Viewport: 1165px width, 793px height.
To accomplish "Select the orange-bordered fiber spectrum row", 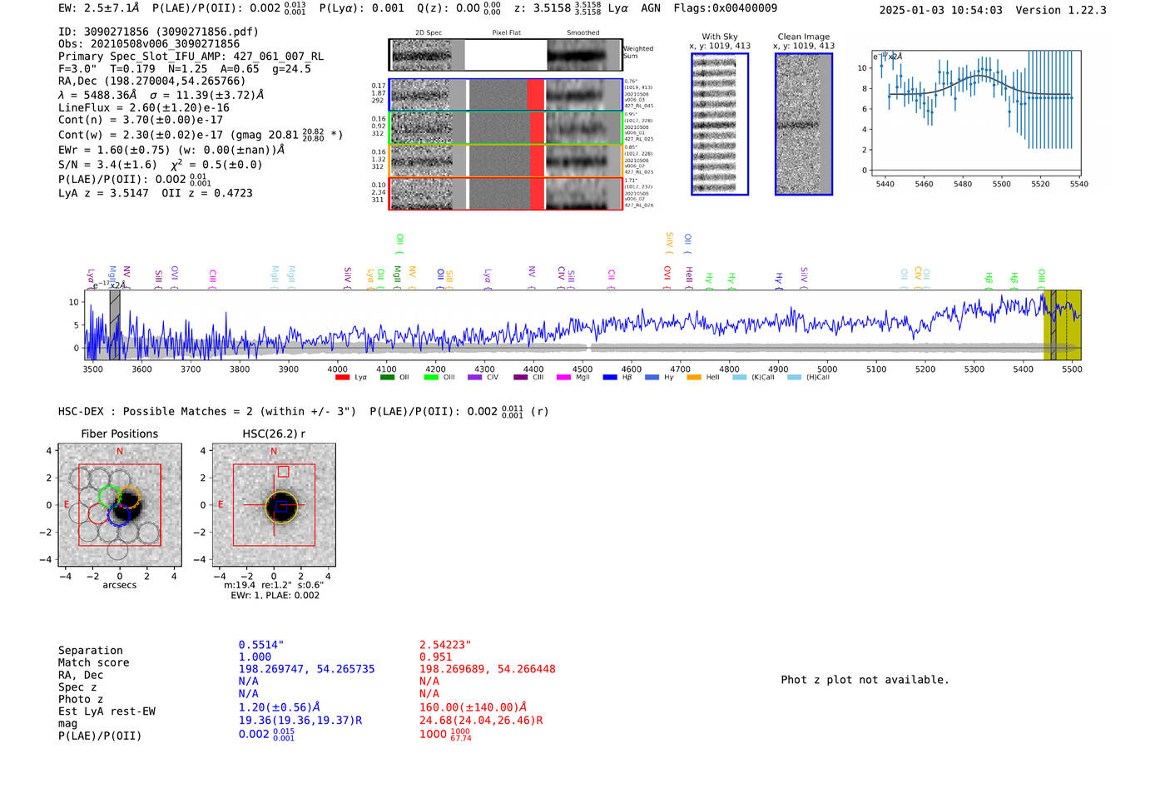I will (505, 161).
